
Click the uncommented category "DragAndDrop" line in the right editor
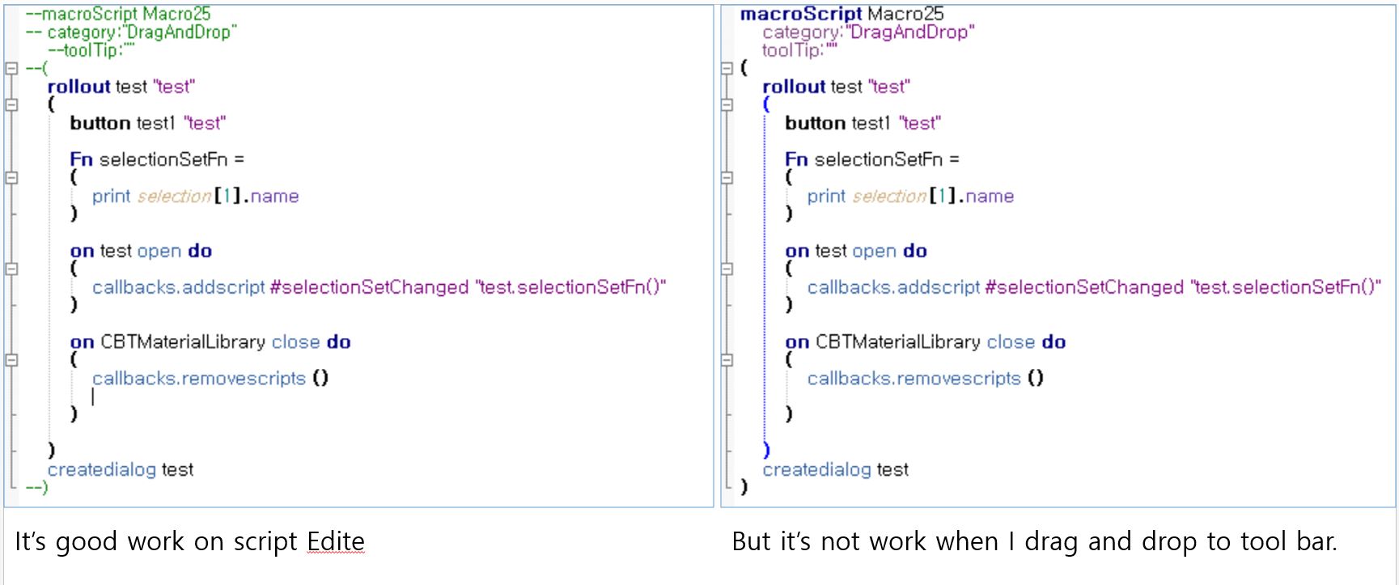(x=868, y=32)
